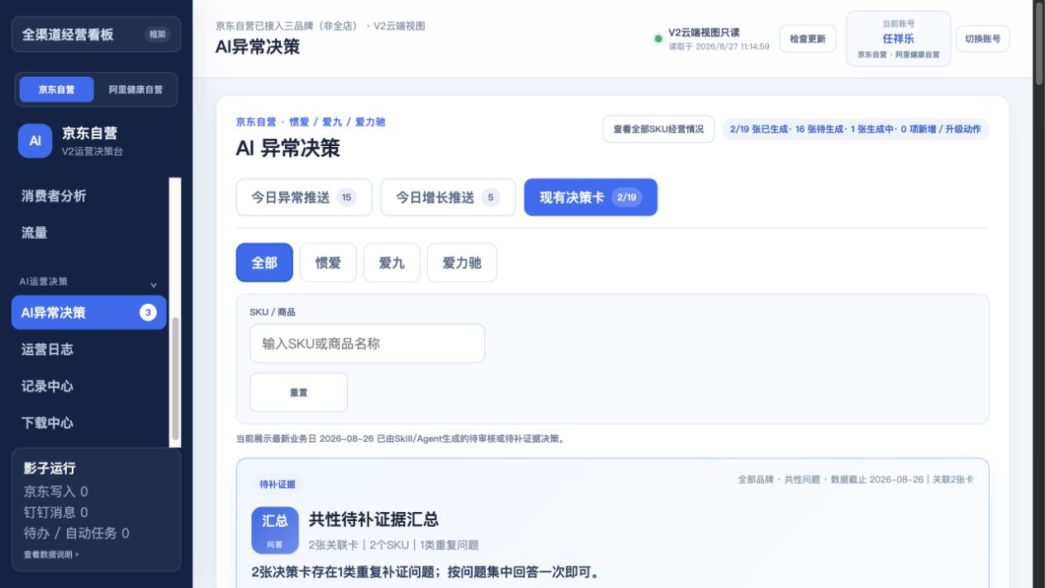Click the 共性待补证据汇总 card title
1045x588 pixels.
pos(373,519)
